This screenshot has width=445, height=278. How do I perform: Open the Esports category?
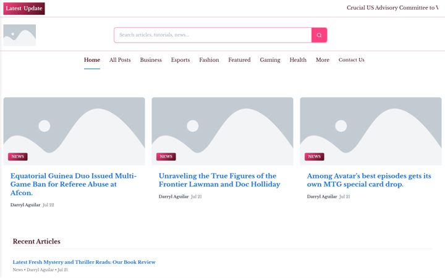click(180, 60)
